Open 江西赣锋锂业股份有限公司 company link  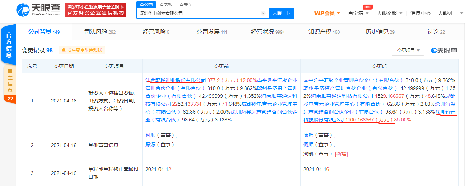point(176,80)
